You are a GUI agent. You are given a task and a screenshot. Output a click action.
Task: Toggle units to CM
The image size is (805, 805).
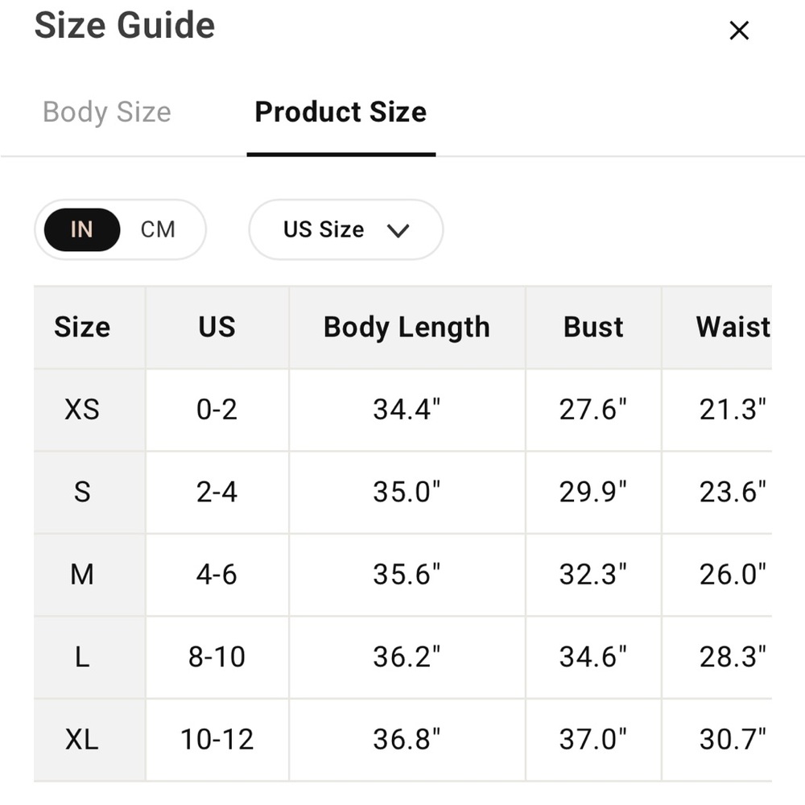pos(158,229)
